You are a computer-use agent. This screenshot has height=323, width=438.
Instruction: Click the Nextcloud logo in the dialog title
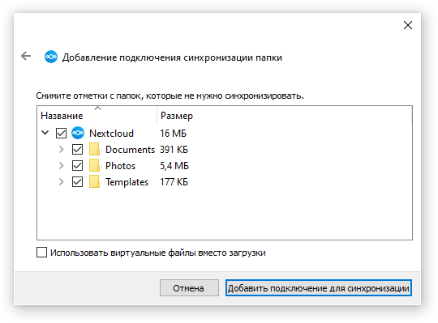(x=51, y=57)
